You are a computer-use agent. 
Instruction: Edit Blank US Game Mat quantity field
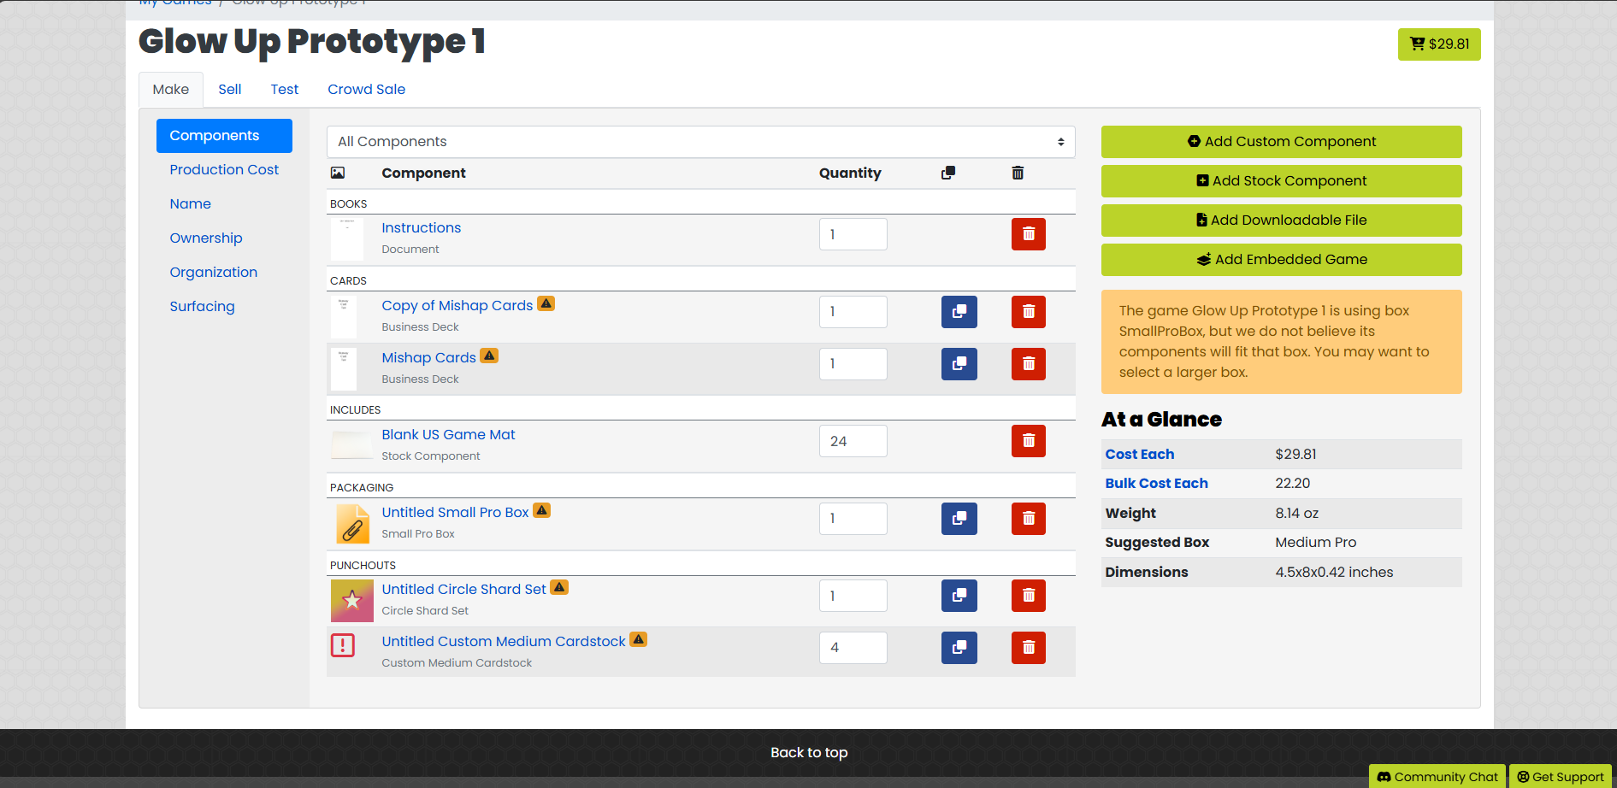853,441
